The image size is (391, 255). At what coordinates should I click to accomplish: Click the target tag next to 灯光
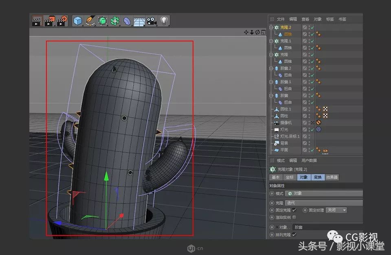tap(318, 129)
